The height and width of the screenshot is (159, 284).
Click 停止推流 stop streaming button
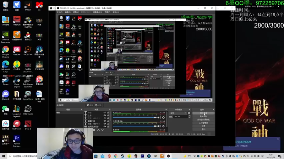pos(203,113)
